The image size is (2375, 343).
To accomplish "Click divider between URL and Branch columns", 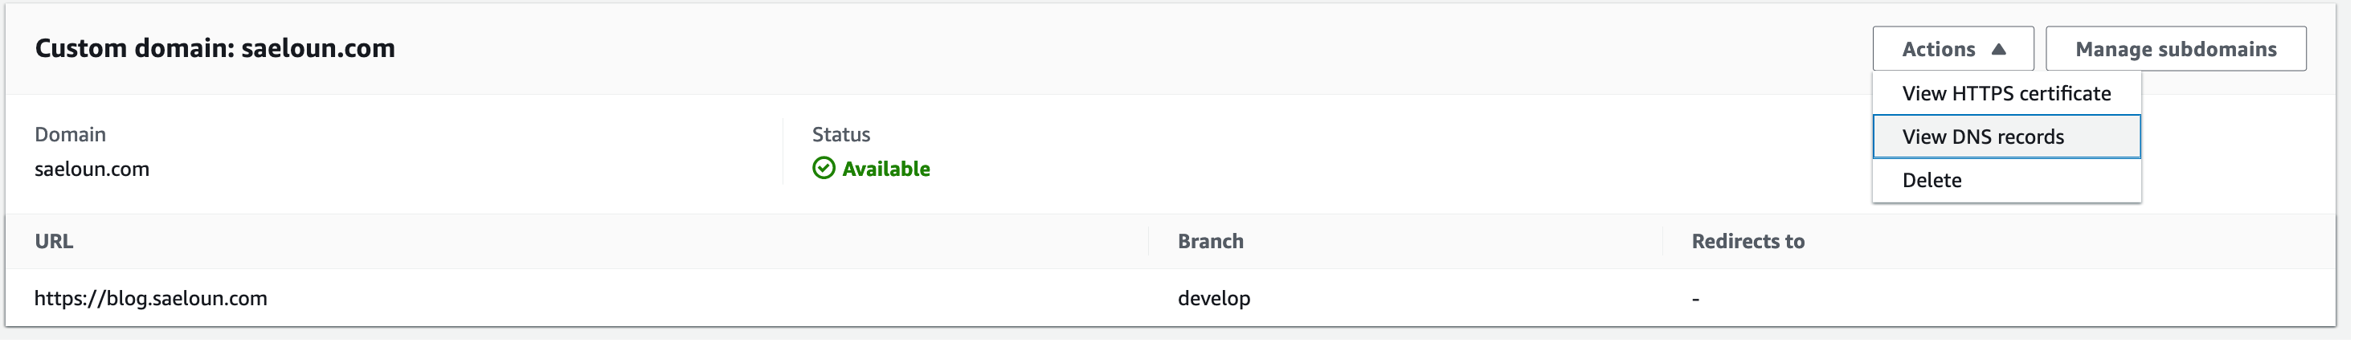I will click(1148, 241).
